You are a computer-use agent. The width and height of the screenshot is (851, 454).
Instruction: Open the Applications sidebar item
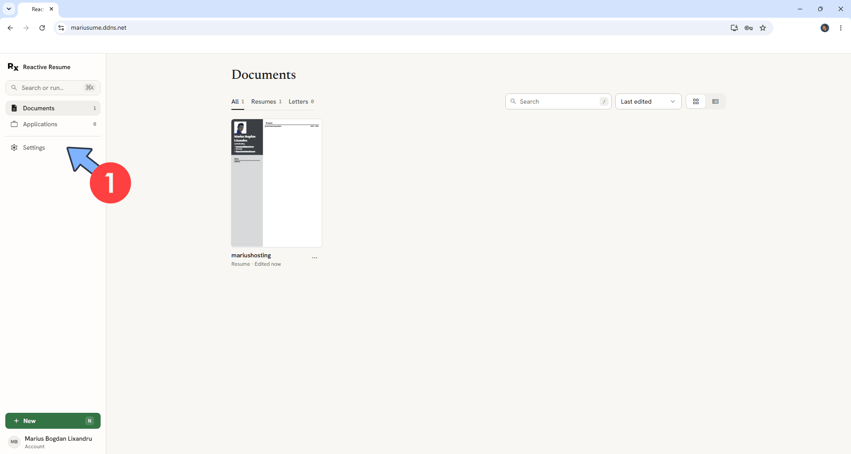pyautogui.click(x=53, y=124)
